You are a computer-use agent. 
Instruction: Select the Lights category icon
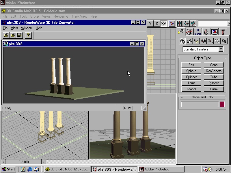196,41
